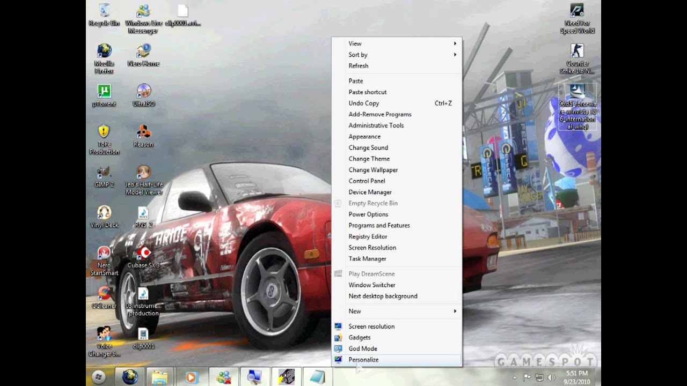687x386 pixels.
Task: Open the volume speaker tray icon
Action: (x=550, y=377)
